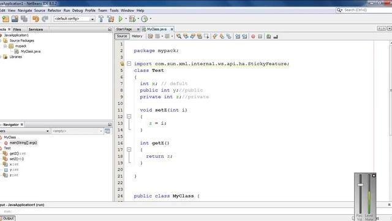Minimize the Projects panel group
The width and height of the screenshot is (392, 221).
coord(110,29)
